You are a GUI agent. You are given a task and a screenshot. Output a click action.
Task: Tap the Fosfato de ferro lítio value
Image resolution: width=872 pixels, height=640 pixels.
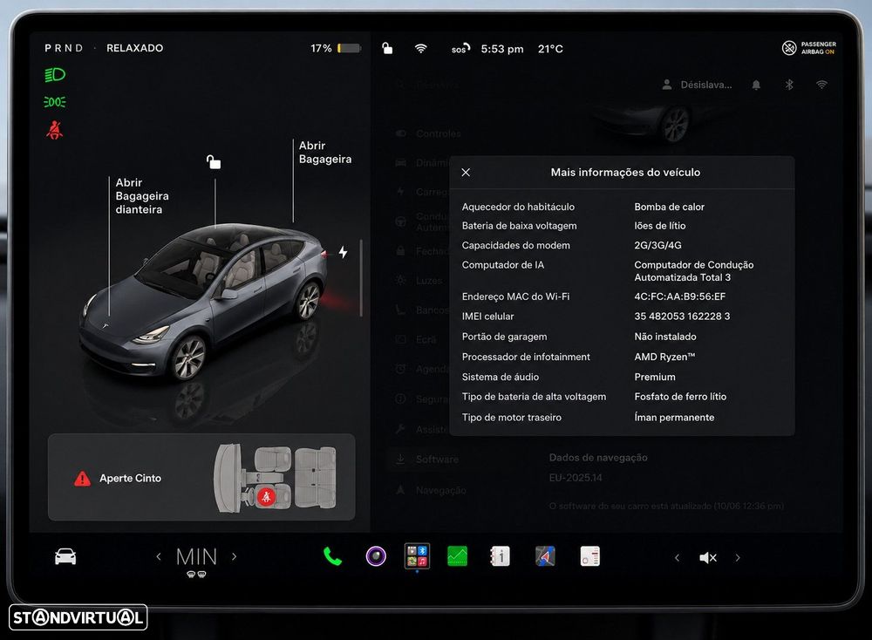680,397
